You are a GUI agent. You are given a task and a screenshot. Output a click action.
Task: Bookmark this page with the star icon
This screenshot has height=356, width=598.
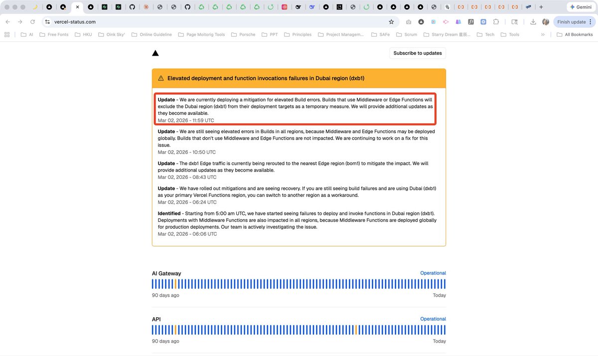click(391, 22)
